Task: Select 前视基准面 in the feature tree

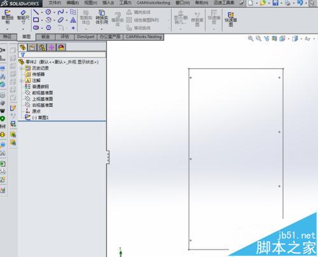Action: point(43,93)
